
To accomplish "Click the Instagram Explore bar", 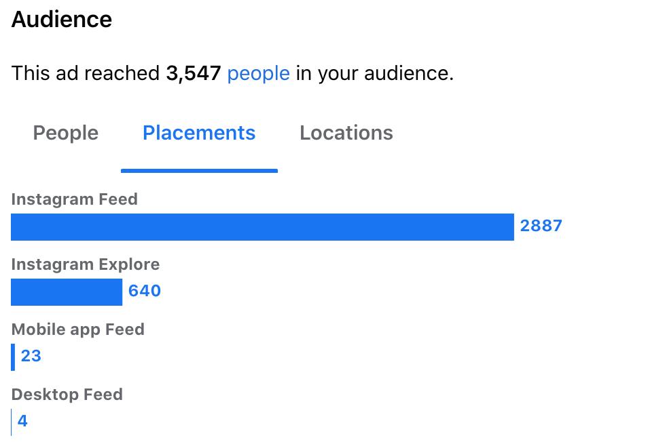I will pos(67,292).
